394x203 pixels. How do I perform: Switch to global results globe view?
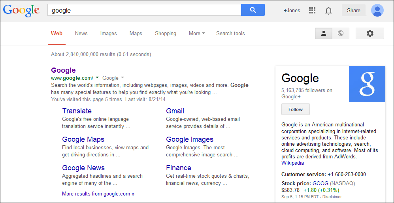341,34
